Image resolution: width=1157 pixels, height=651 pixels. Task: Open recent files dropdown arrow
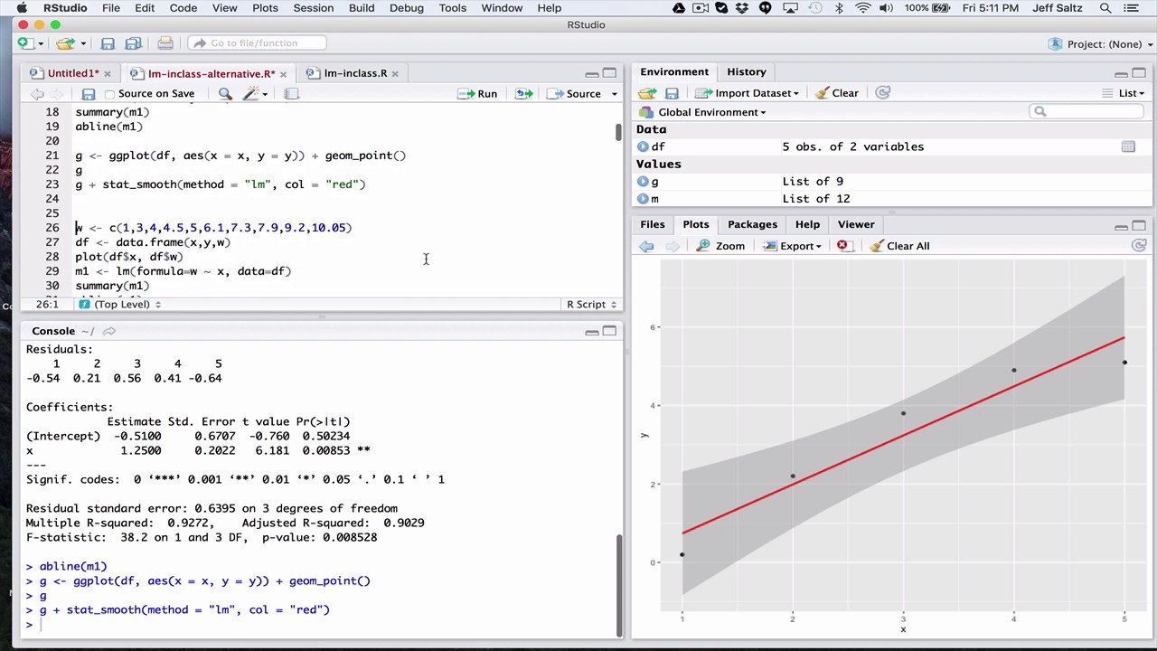(82, 43)
